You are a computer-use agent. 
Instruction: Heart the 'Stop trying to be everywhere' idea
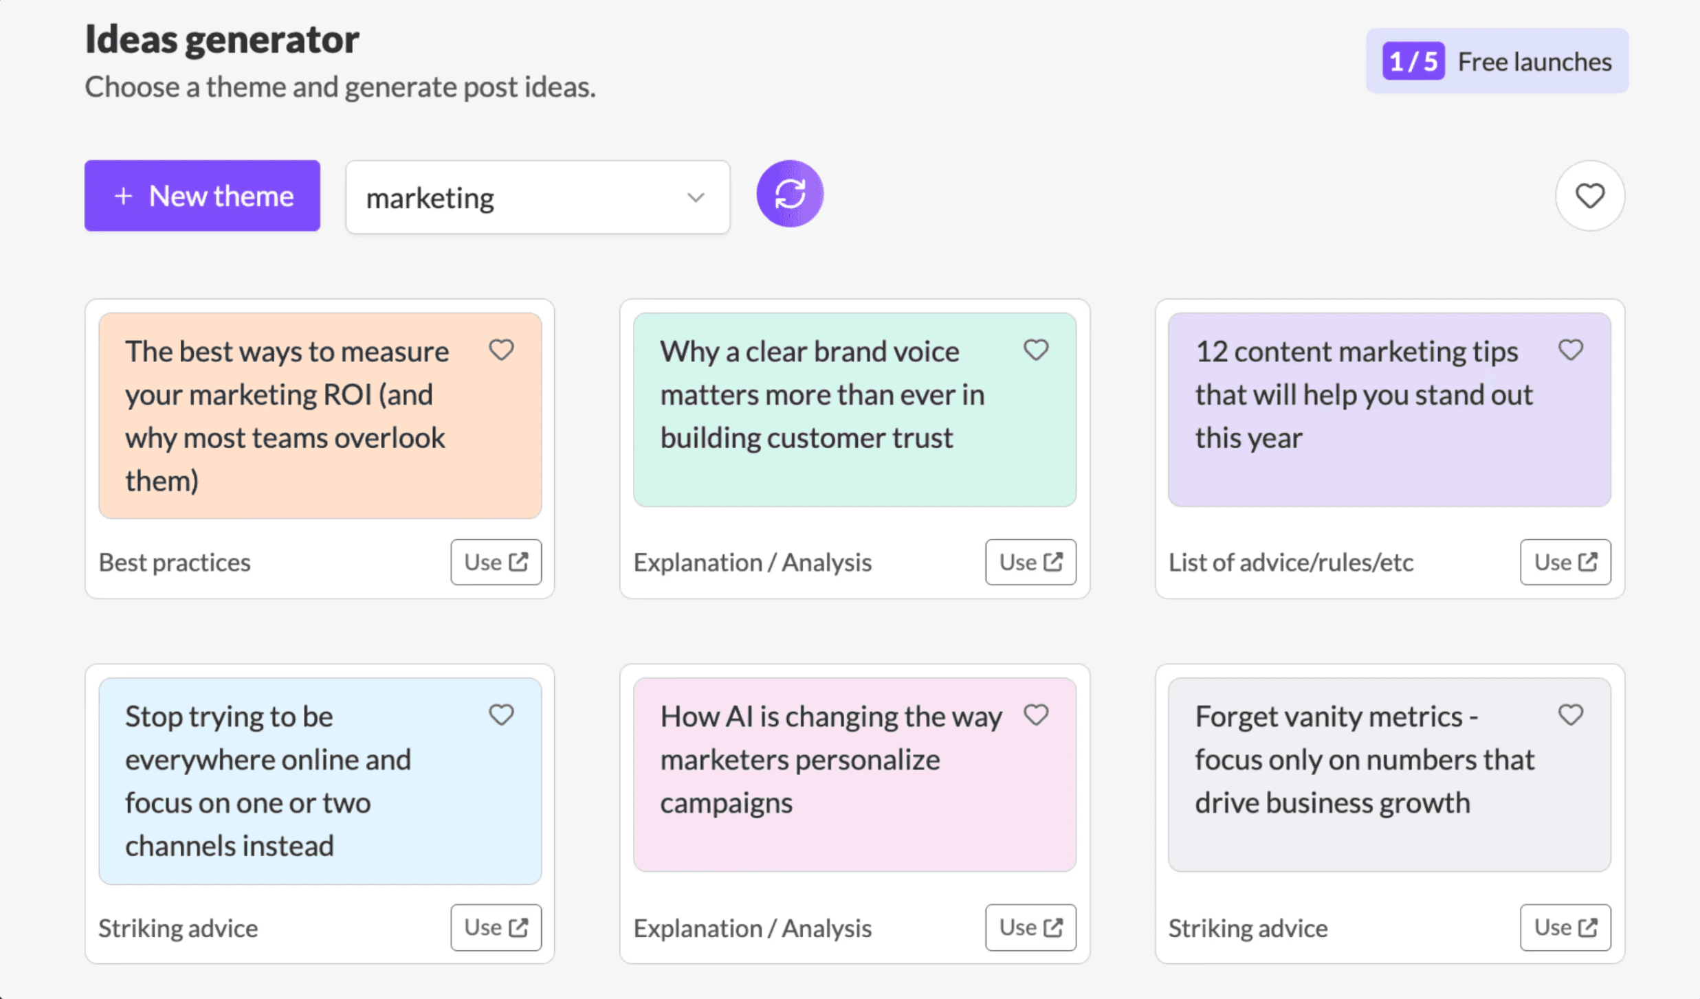tap(501, 715)
